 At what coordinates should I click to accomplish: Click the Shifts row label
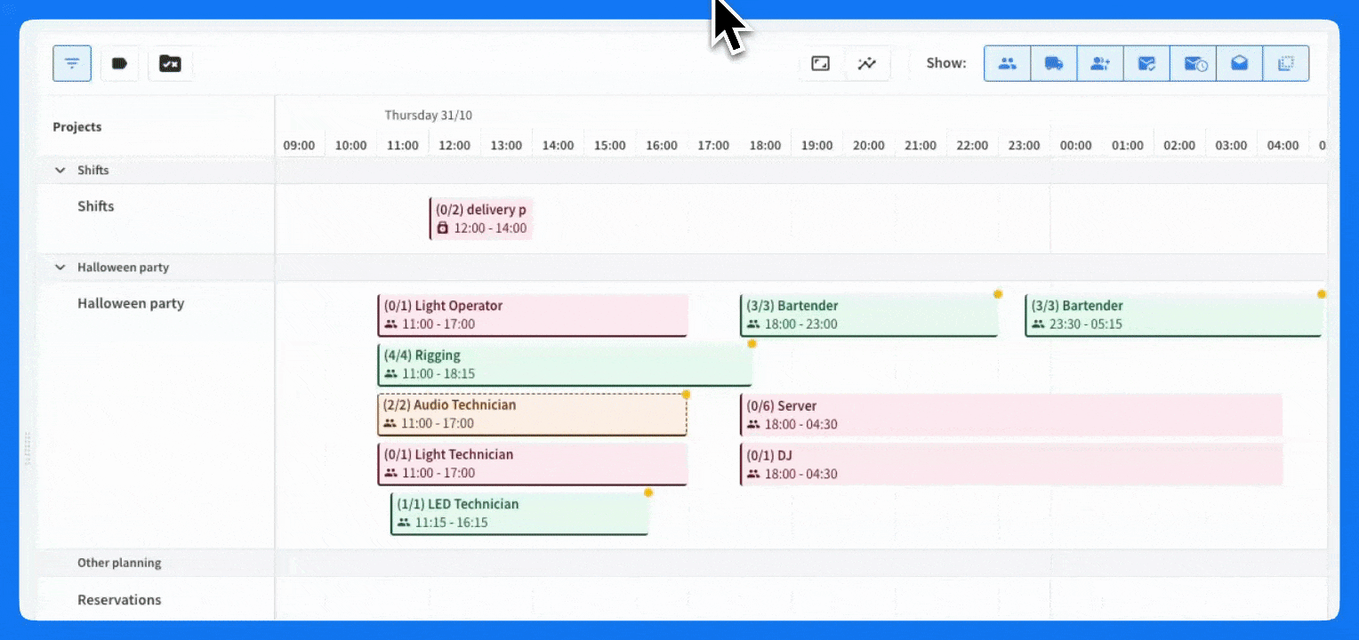click(96, 206)
